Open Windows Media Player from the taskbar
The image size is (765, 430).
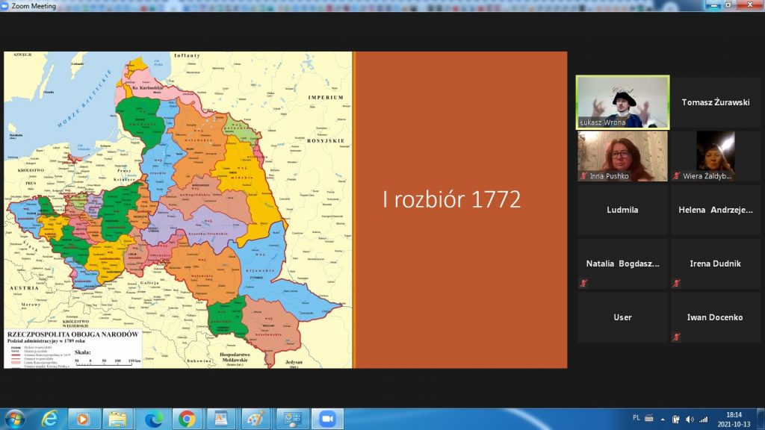[83, 419]
